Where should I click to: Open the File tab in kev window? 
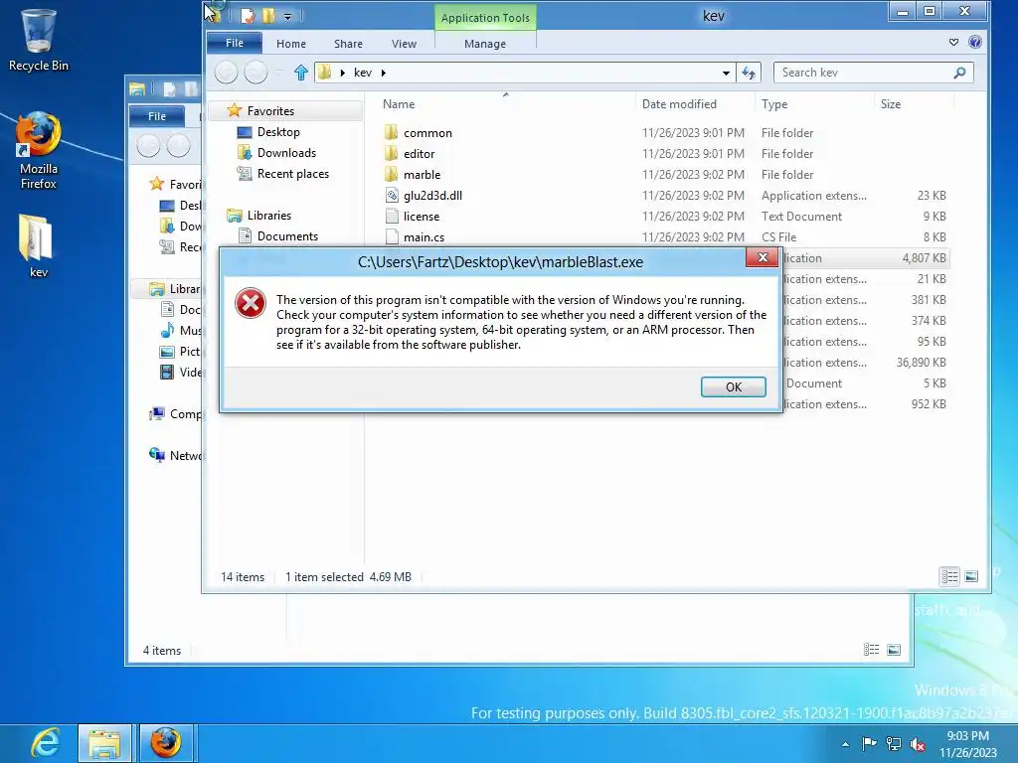click(x=235, y=43)
